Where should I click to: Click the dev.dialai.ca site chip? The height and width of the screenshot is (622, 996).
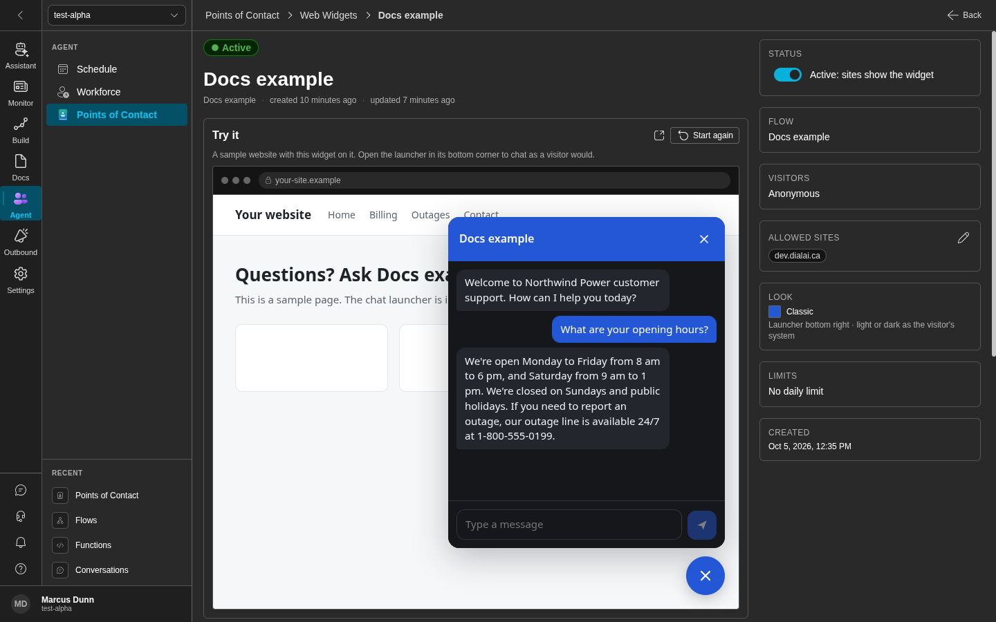(797, 256)
